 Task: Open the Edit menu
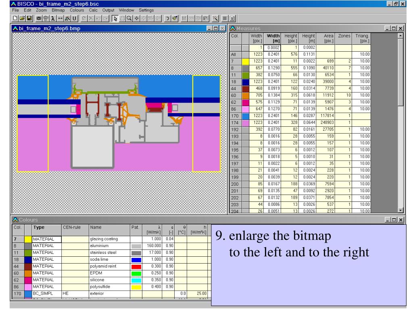[27, 10]
